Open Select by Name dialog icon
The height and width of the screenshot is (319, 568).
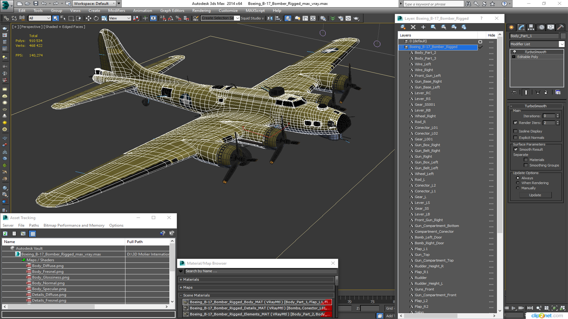tap(63, 18)
